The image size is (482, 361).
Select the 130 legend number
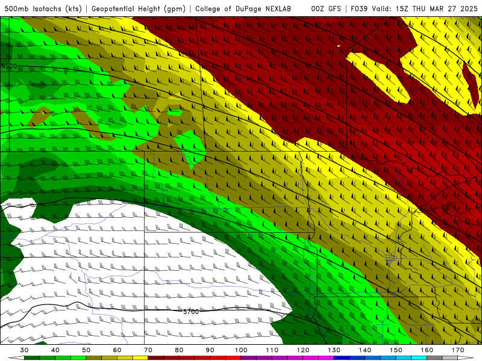334,350
